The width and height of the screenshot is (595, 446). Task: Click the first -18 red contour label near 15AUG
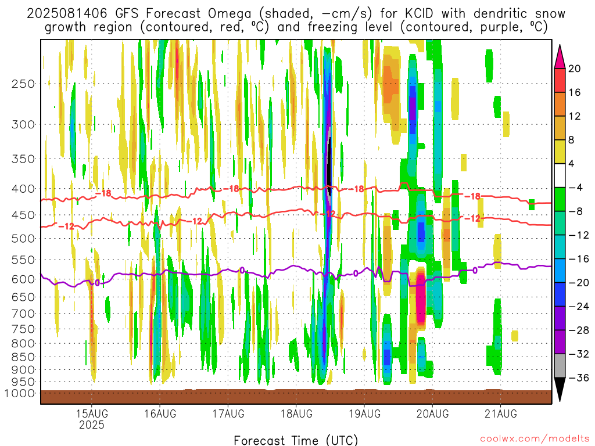tap(103, 194)
